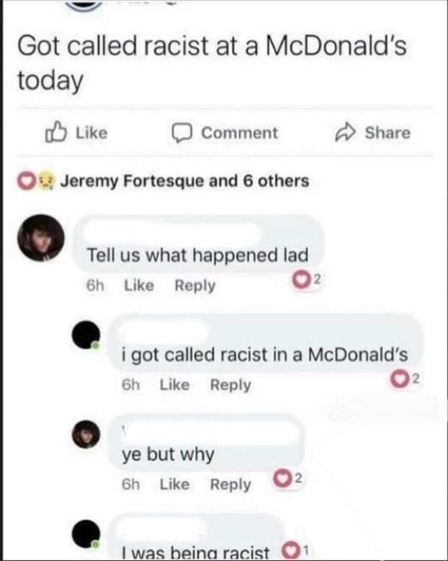This screenshot has height=561, width=448.
Task: Reply to 'i got called racist in a McDonald's'
Action: (230, 385)
